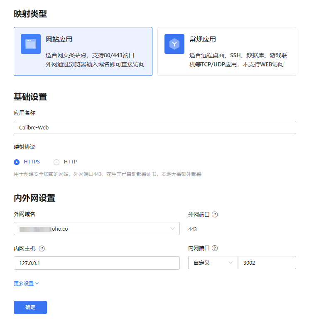Click the 内外网设置 heading
Screen dimensions: 314x324
[34, 198]
